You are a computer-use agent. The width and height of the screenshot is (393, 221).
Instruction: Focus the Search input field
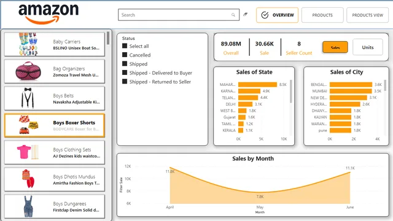coord(179,15)
